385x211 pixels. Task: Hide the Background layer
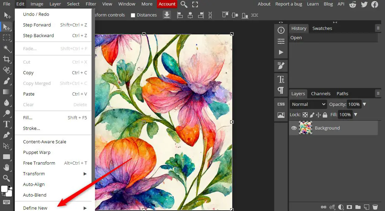tap(294, 127)
